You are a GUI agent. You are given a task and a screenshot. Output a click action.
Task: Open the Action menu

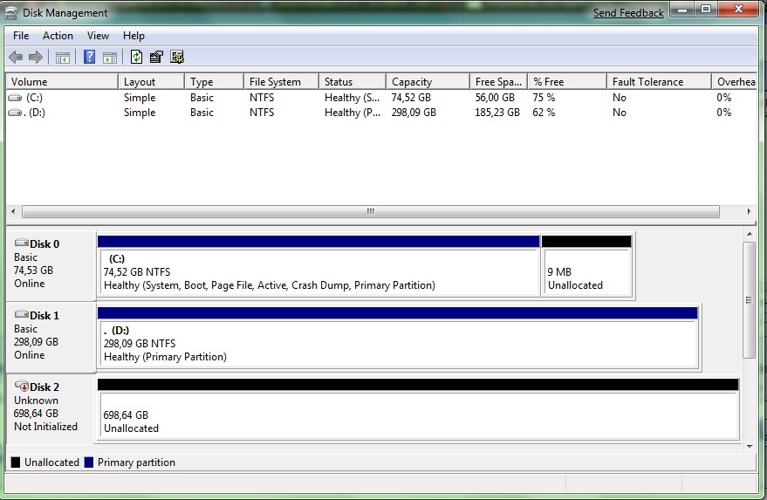[x=58, y=36]
